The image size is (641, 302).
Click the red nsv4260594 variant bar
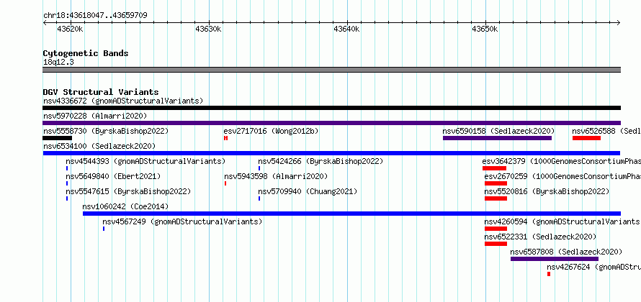[x=496, y=229]
